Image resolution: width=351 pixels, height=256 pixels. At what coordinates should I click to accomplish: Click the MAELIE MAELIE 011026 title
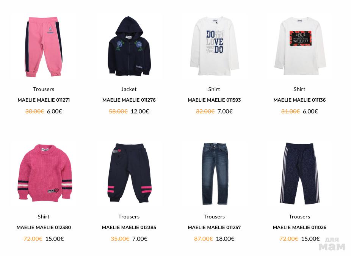pyautogui.click(x=299, y=227)
